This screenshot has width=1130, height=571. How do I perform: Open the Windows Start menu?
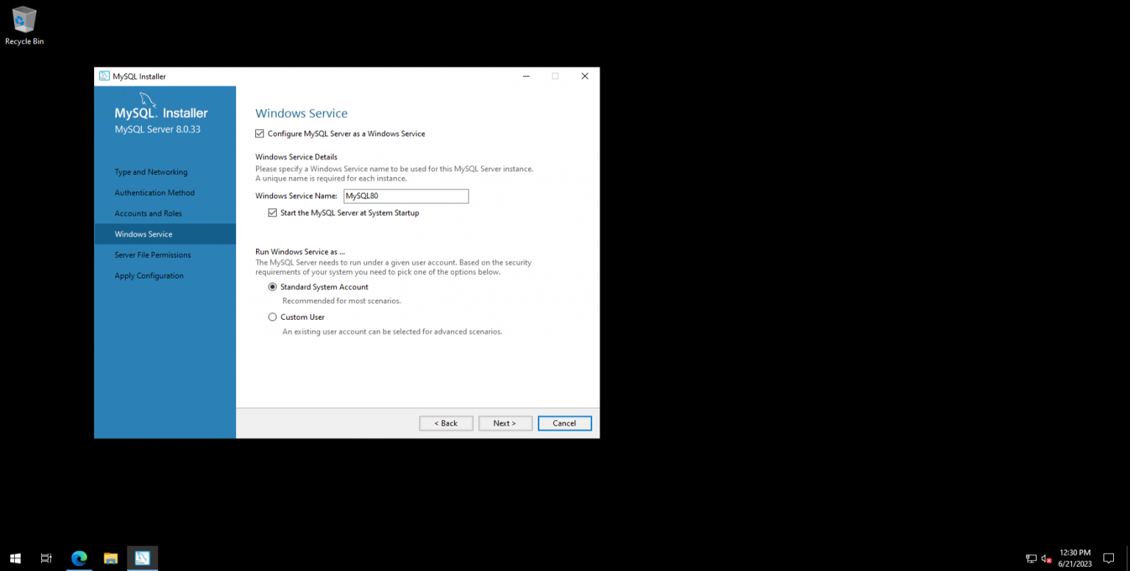(x=15, y=559)
